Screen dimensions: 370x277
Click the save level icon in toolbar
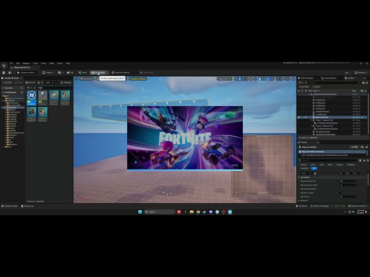click(x=3, y=73)
